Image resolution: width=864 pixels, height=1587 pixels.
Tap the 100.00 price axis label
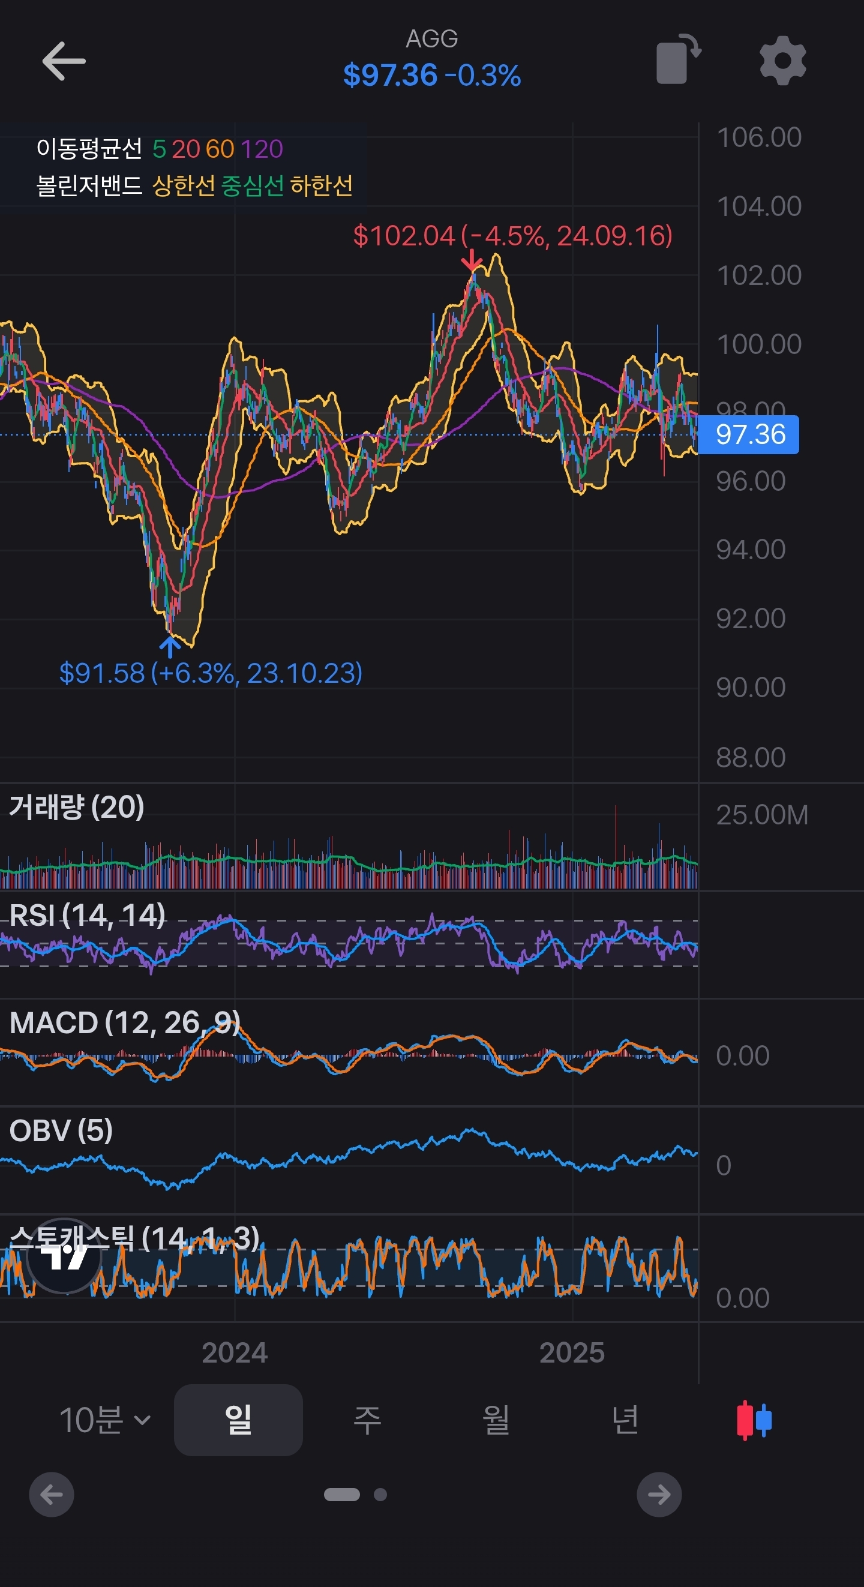pyautogui.click(x=759, y=344)
